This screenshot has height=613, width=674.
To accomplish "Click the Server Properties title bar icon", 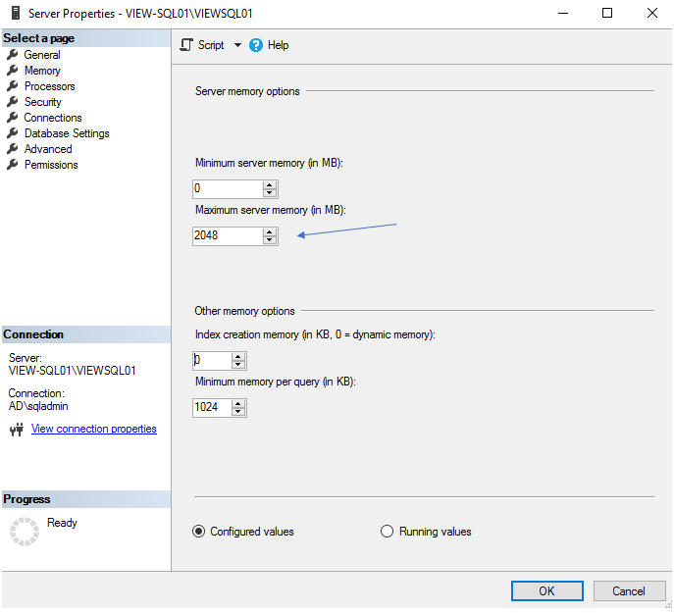I will (15, 13).
